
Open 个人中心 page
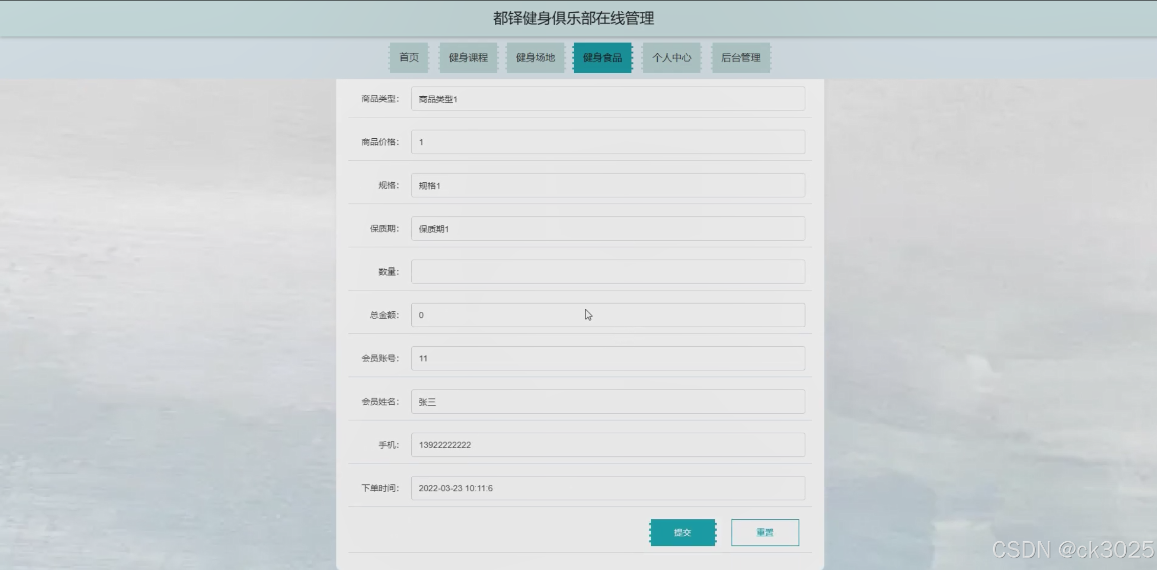[x=671, y=57]
